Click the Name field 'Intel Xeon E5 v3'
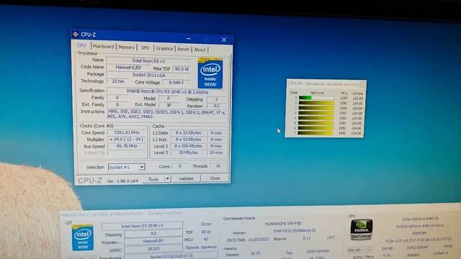 (148, 60)
